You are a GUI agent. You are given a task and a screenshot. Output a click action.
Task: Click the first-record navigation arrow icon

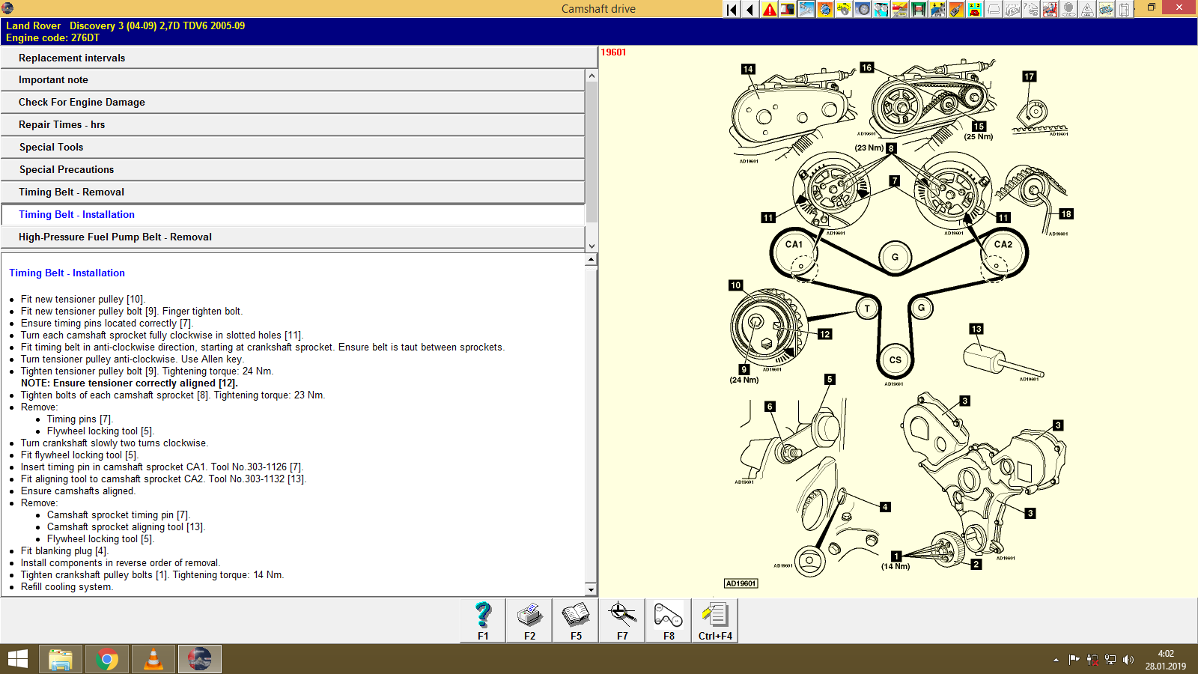point(730,8)
